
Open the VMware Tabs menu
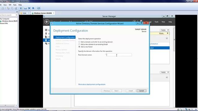click(x=15, y=5)
